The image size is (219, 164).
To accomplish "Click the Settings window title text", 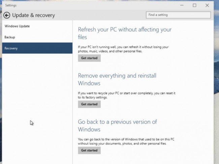I will [x=11, y=5].
